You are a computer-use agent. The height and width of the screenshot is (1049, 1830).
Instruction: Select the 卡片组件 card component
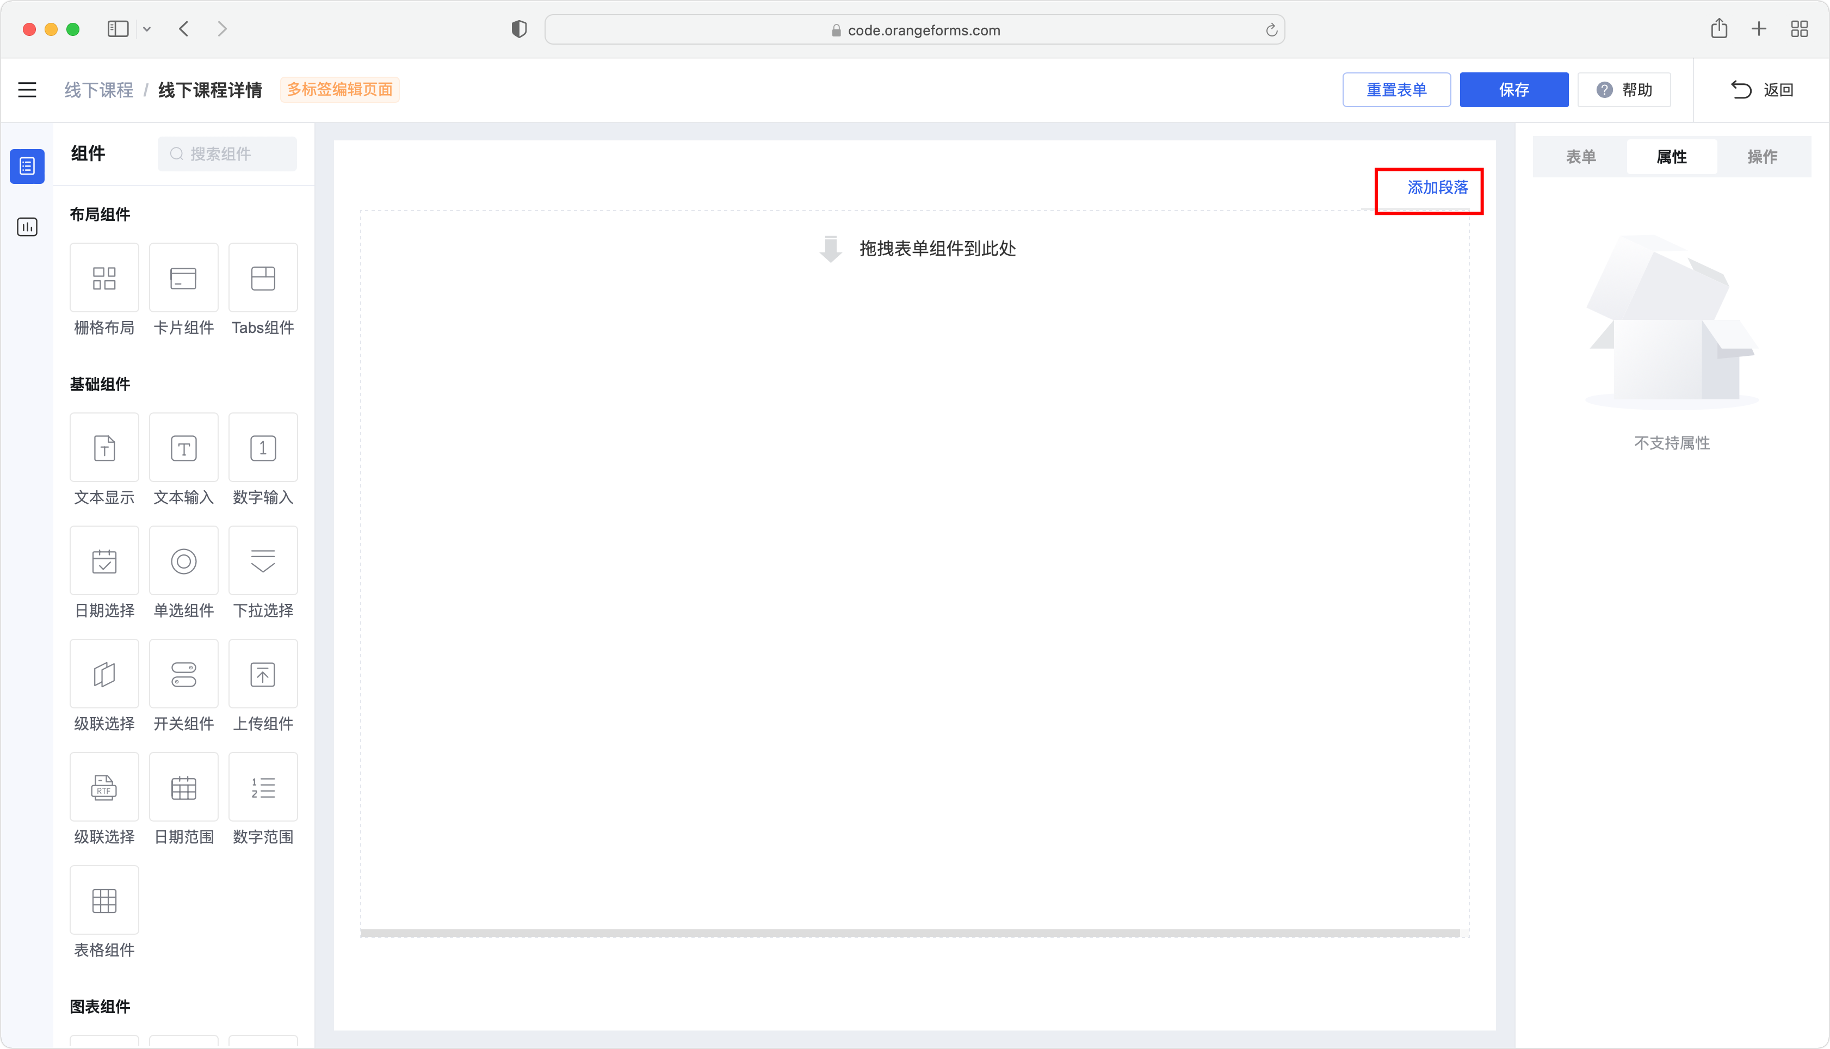(183, 278)
